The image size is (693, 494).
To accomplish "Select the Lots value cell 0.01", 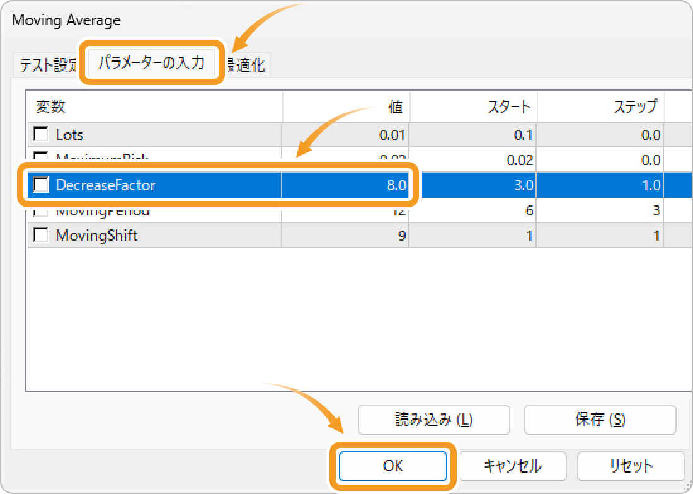I will 346,134.
